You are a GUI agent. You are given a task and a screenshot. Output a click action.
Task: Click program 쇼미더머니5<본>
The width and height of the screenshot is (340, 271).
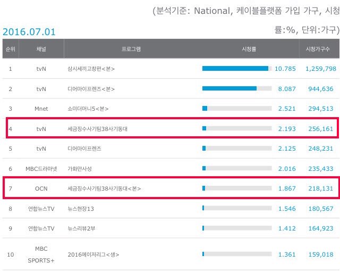point(88,109)
